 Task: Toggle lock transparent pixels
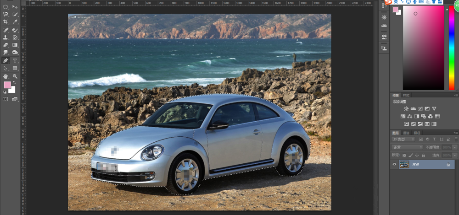[x=404, y=156]
